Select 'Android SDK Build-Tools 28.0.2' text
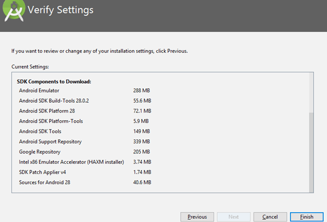This screenshot has width=327, height=222. point(54,101)
